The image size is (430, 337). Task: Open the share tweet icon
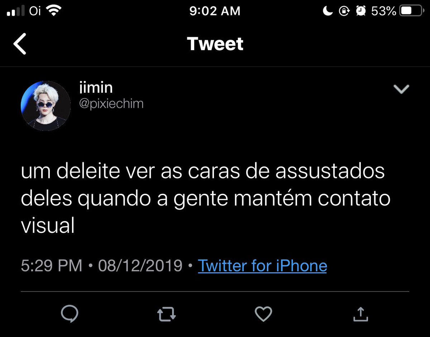(x=360, y=314)
